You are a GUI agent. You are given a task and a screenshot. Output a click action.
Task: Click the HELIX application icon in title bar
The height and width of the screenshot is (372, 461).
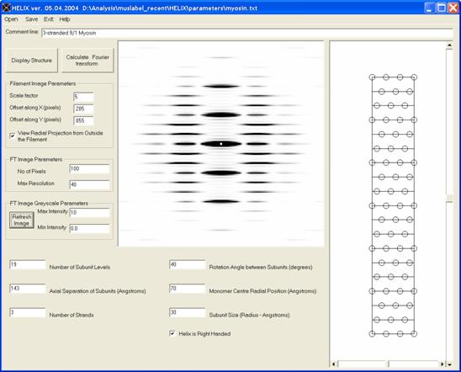point(6,8)
